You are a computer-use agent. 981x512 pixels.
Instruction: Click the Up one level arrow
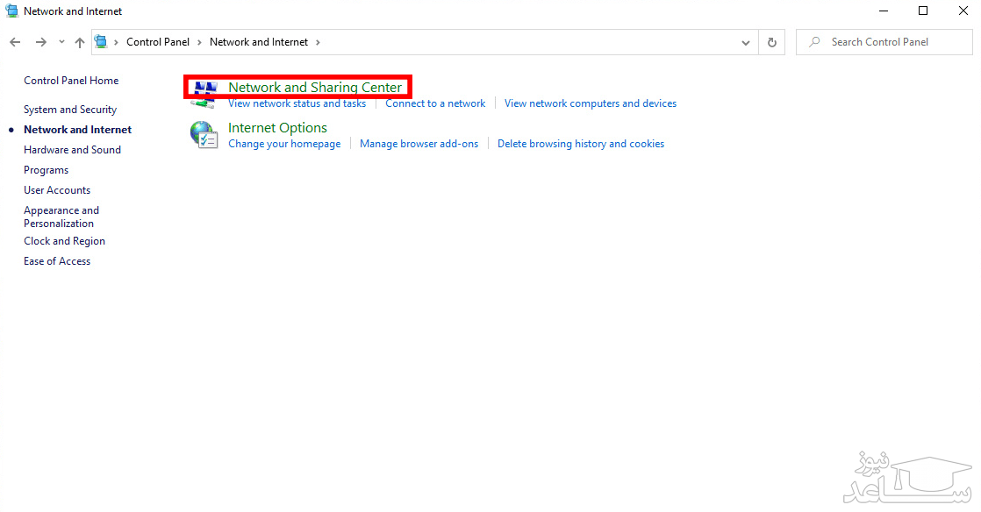click(x=80, y=42)
